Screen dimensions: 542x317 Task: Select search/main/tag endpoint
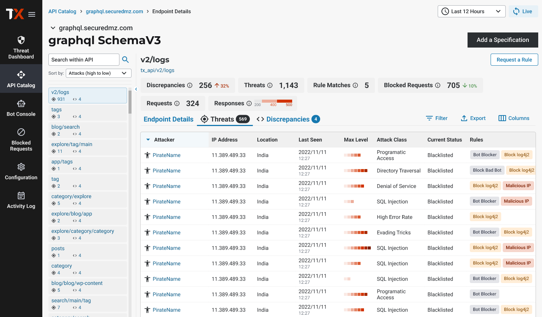[x=88, y=304]
